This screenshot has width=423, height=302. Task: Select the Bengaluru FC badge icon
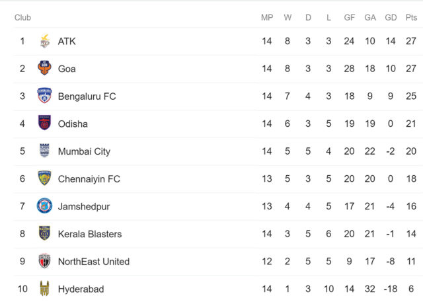[44, 96]
